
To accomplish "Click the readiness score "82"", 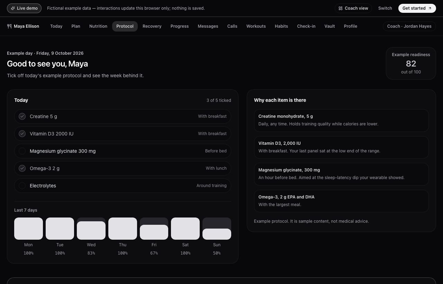I will click(411, 64).
